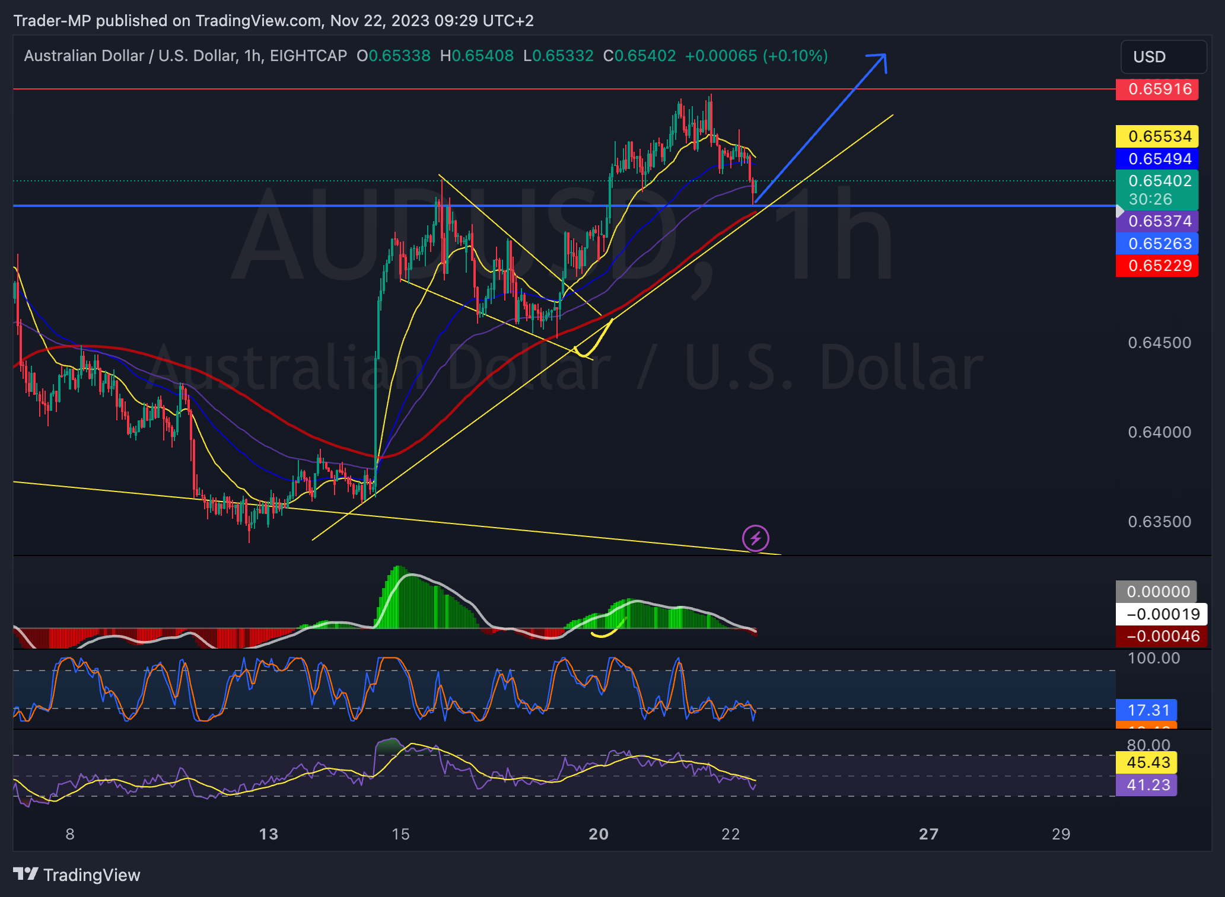1225x897 pixels.
Task: Click the blue 0.65263 price label
Action: [1157, 244]
